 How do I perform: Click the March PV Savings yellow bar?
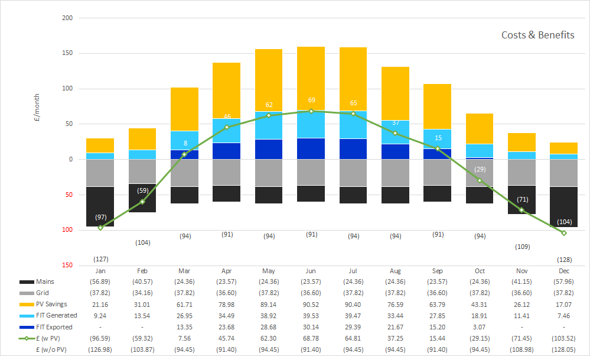click(184, 109)
